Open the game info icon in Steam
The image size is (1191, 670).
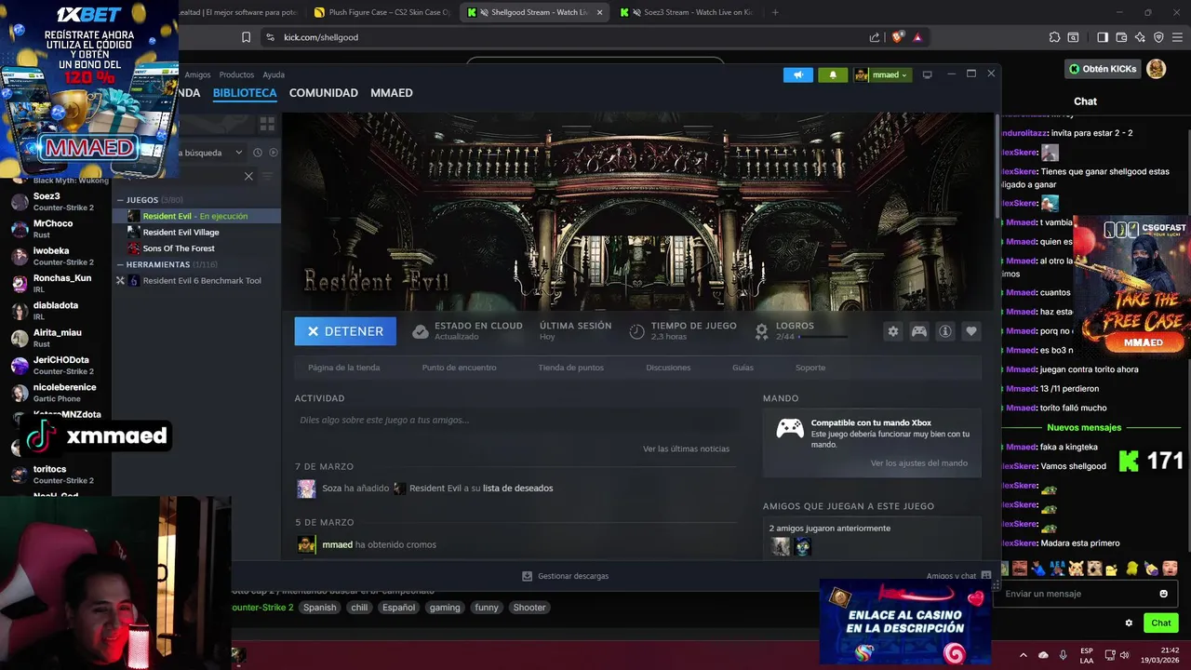(945, 331)
